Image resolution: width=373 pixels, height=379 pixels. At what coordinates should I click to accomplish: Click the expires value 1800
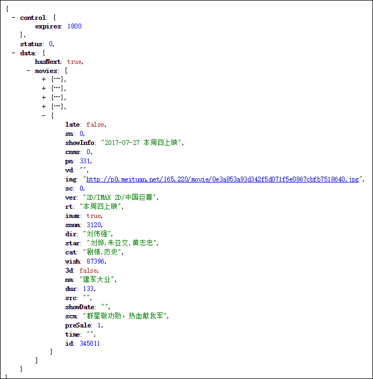pyautogui.click(x=74, y=26)
